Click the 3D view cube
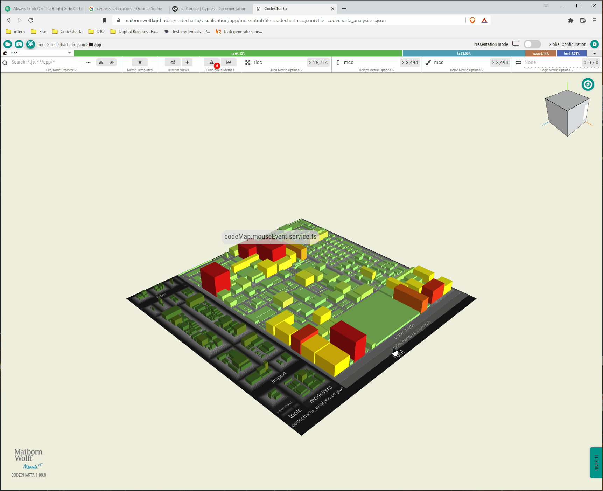The height and width of the screenshot is (491, 603). tap(567, 113)
